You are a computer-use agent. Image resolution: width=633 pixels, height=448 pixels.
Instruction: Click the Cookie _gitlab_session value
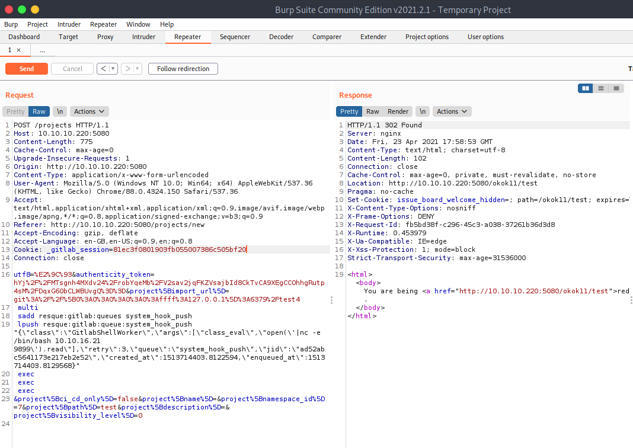[x=180, y=249]
